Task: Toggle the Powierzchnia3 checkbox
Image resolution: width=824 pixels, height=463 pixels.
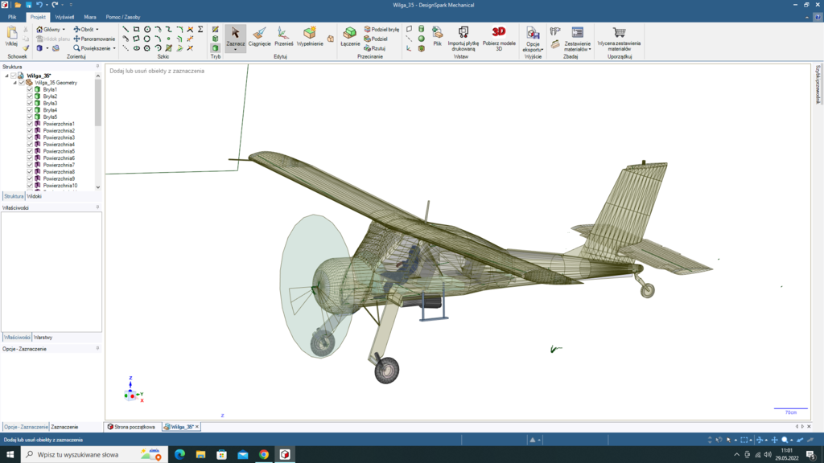Action: (30, 137)
